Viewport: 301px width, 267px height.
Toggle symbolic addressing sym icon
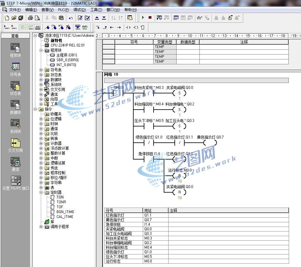[x=85, y=27]
